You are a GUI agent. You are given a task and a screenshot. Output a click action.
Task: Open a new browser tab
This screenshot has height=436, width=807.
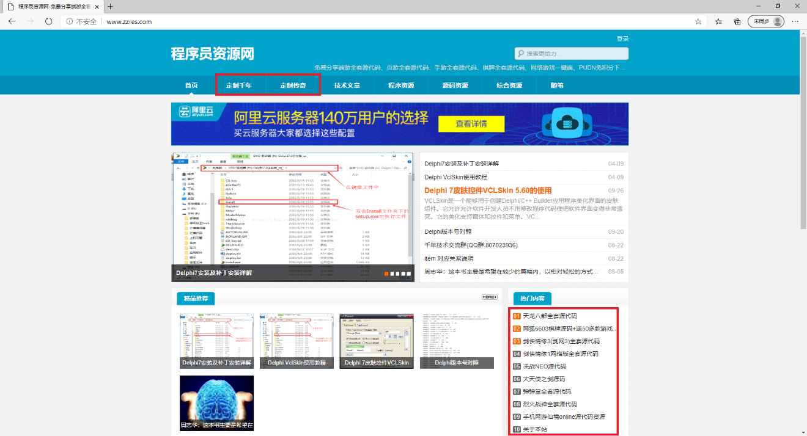coord(111,6)
